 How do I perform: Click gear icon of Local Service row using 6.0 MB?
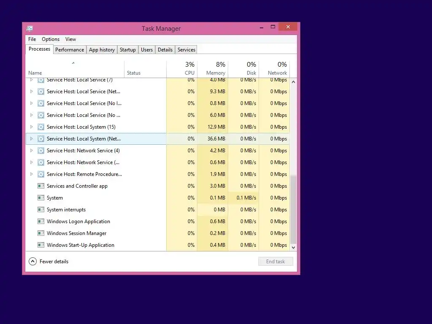click(41, 115)
